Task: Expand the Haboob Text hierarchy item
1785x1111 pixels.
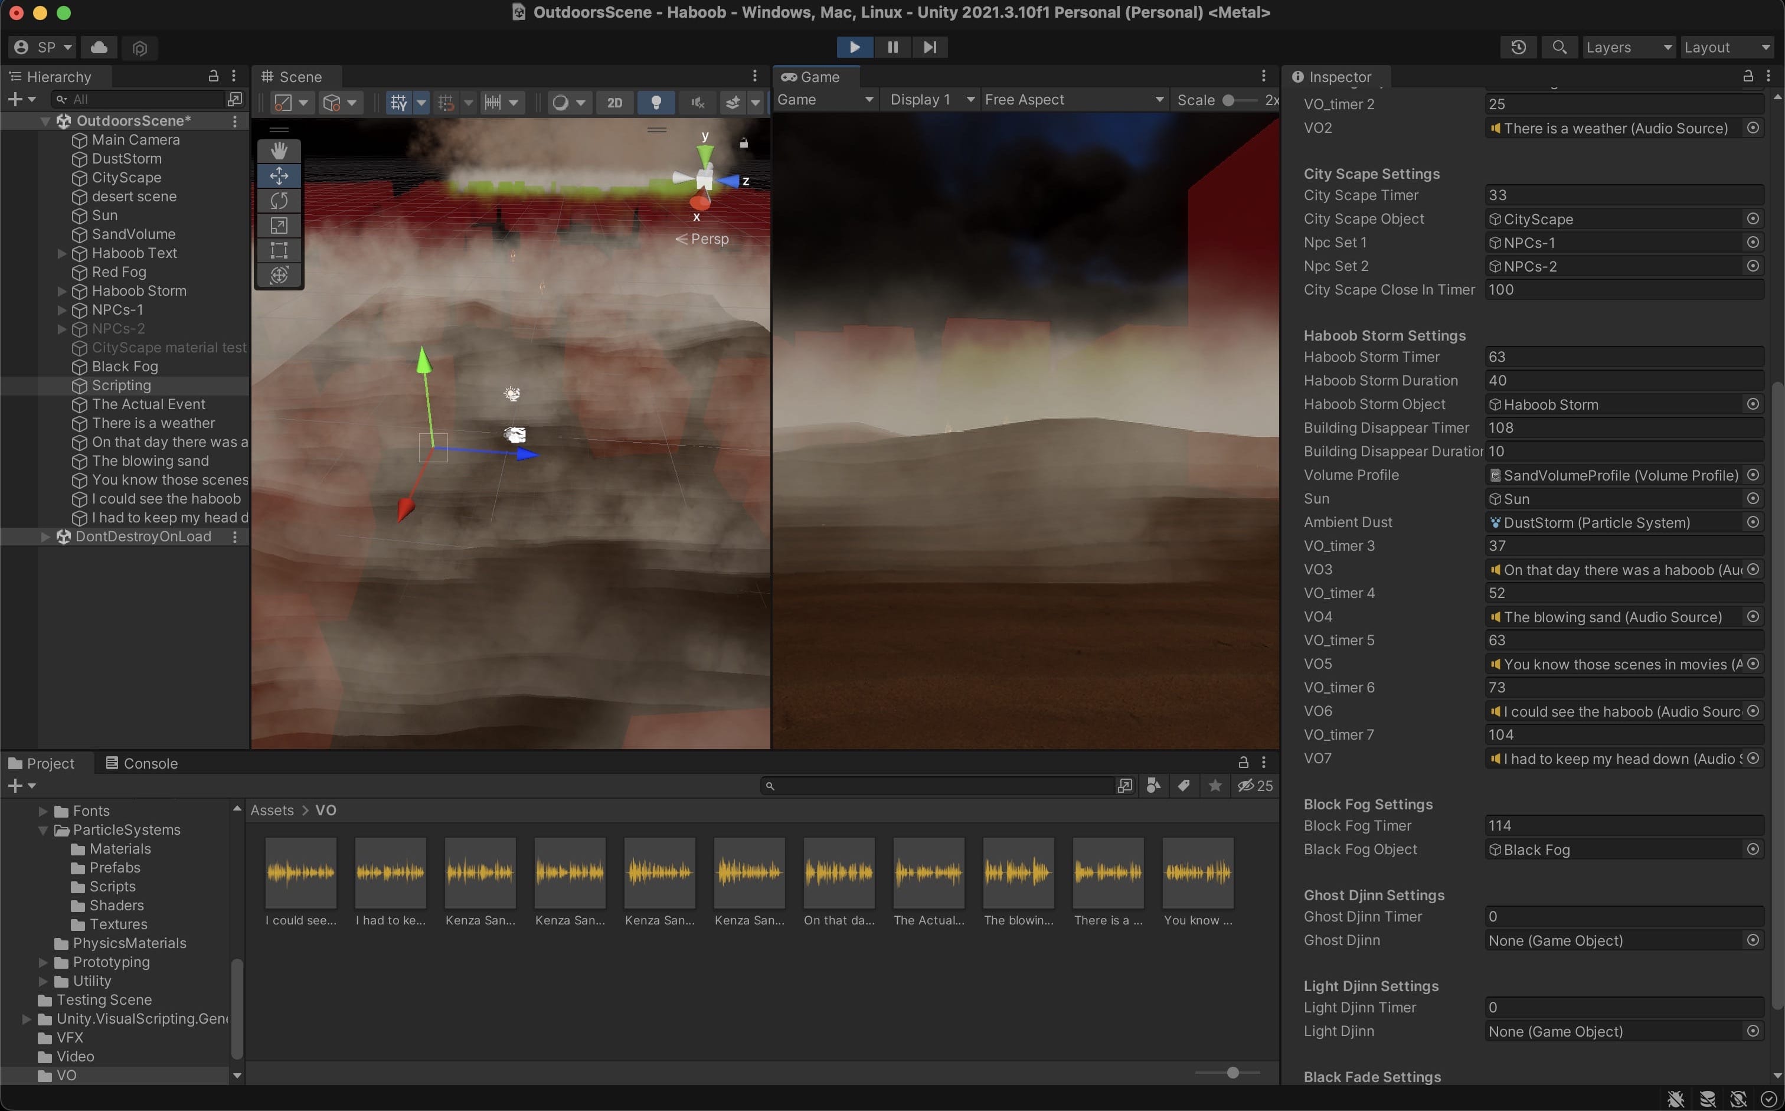Action: [x=63, y=253]
